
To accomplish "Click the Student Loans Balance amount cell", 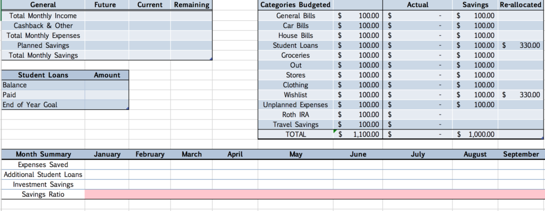I will pyautogui.click(x=106, y=85).
